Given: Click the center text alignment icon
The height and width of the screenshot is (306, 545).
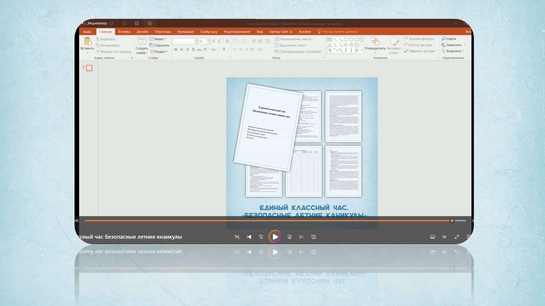Looking at the screenshot, I should 241,50.
